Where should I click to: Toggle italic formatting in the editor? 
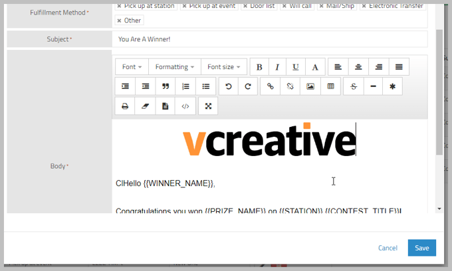(277, 67)
